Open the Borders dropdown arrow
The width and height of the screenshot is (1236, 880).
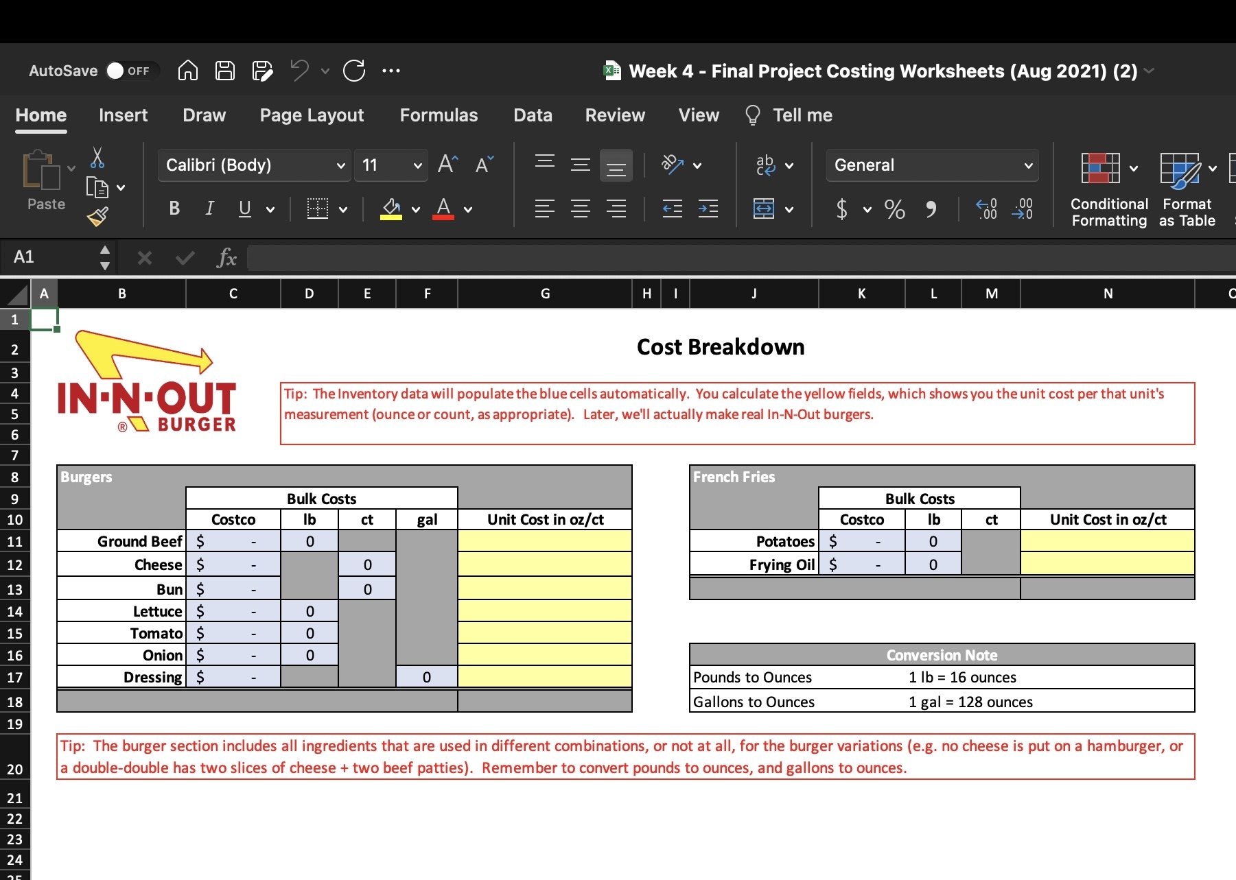click(343, 209)
